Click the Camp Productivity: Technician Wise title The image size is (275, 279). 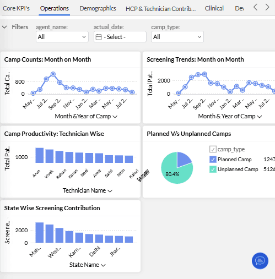(x=54, y=134)
